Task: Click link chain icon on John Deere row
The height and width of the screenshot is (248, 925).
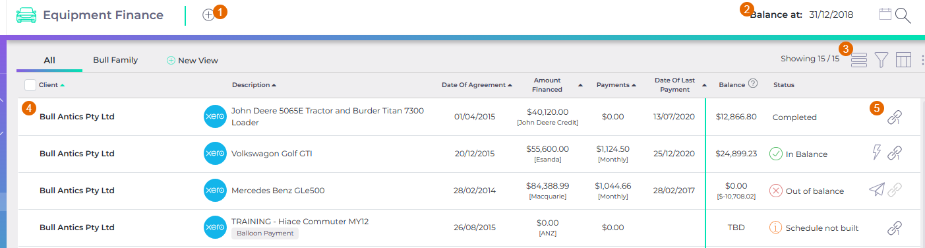Action: pos(894,117)
